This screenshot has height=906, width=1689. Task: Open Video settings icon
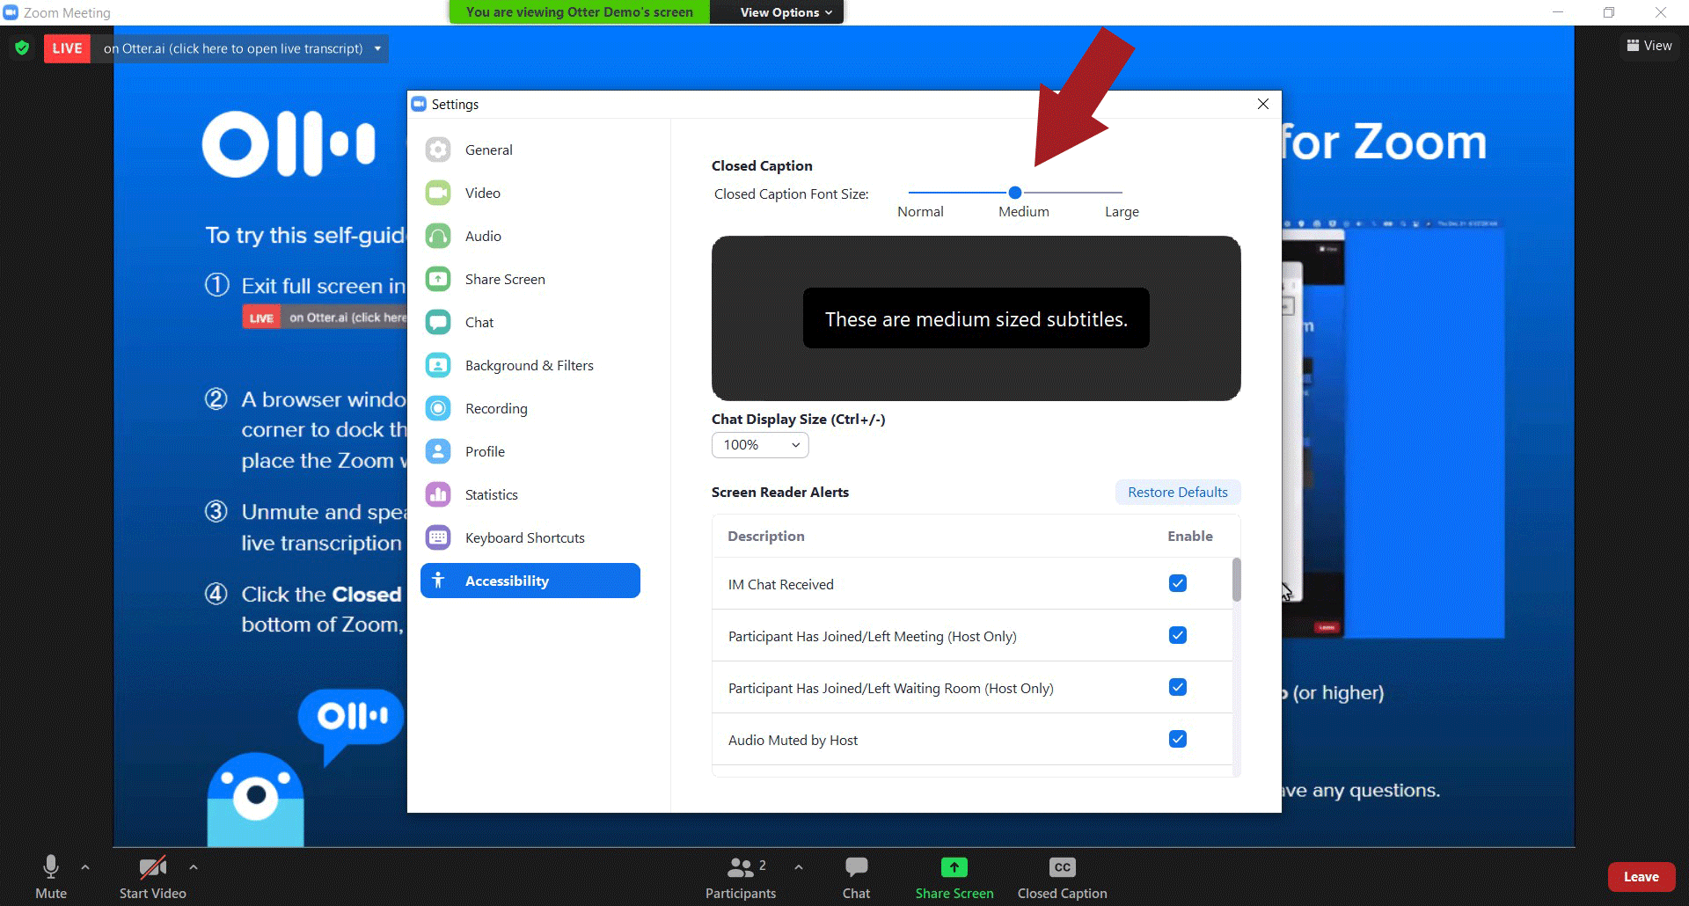pyautogui.click(x=438, y=193)
